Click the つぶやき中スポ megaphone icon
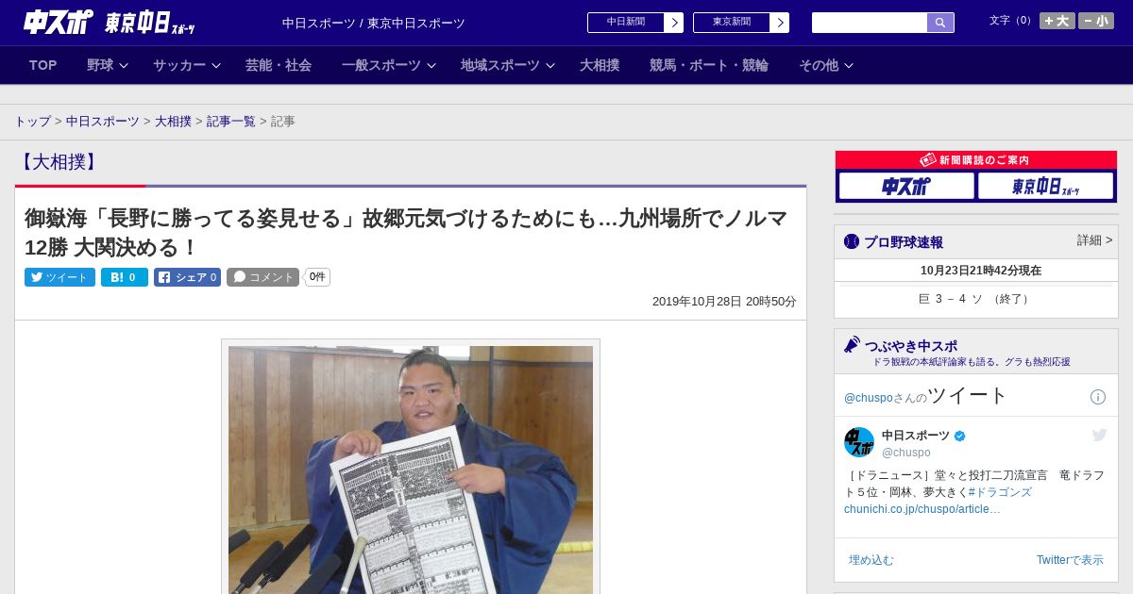 click(853, 345)
